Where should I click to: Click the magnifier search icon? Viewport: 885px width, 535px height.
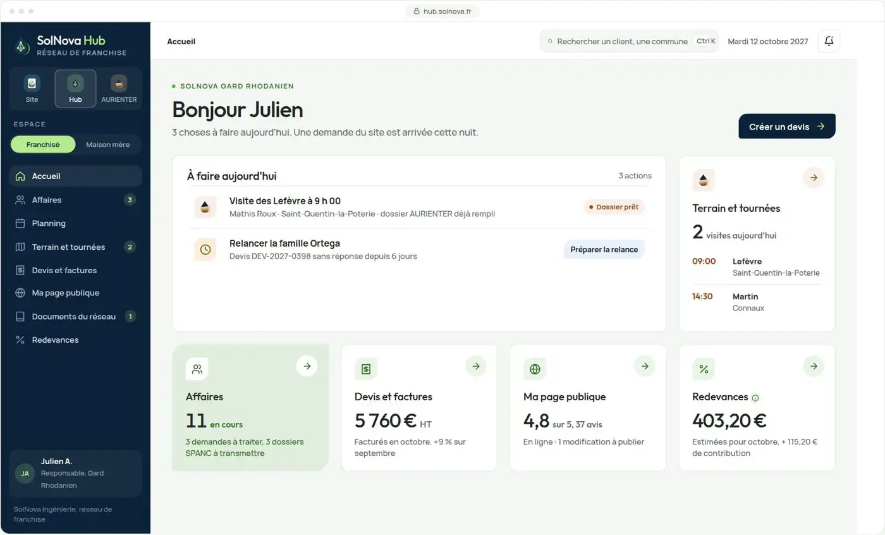[550, 41]
